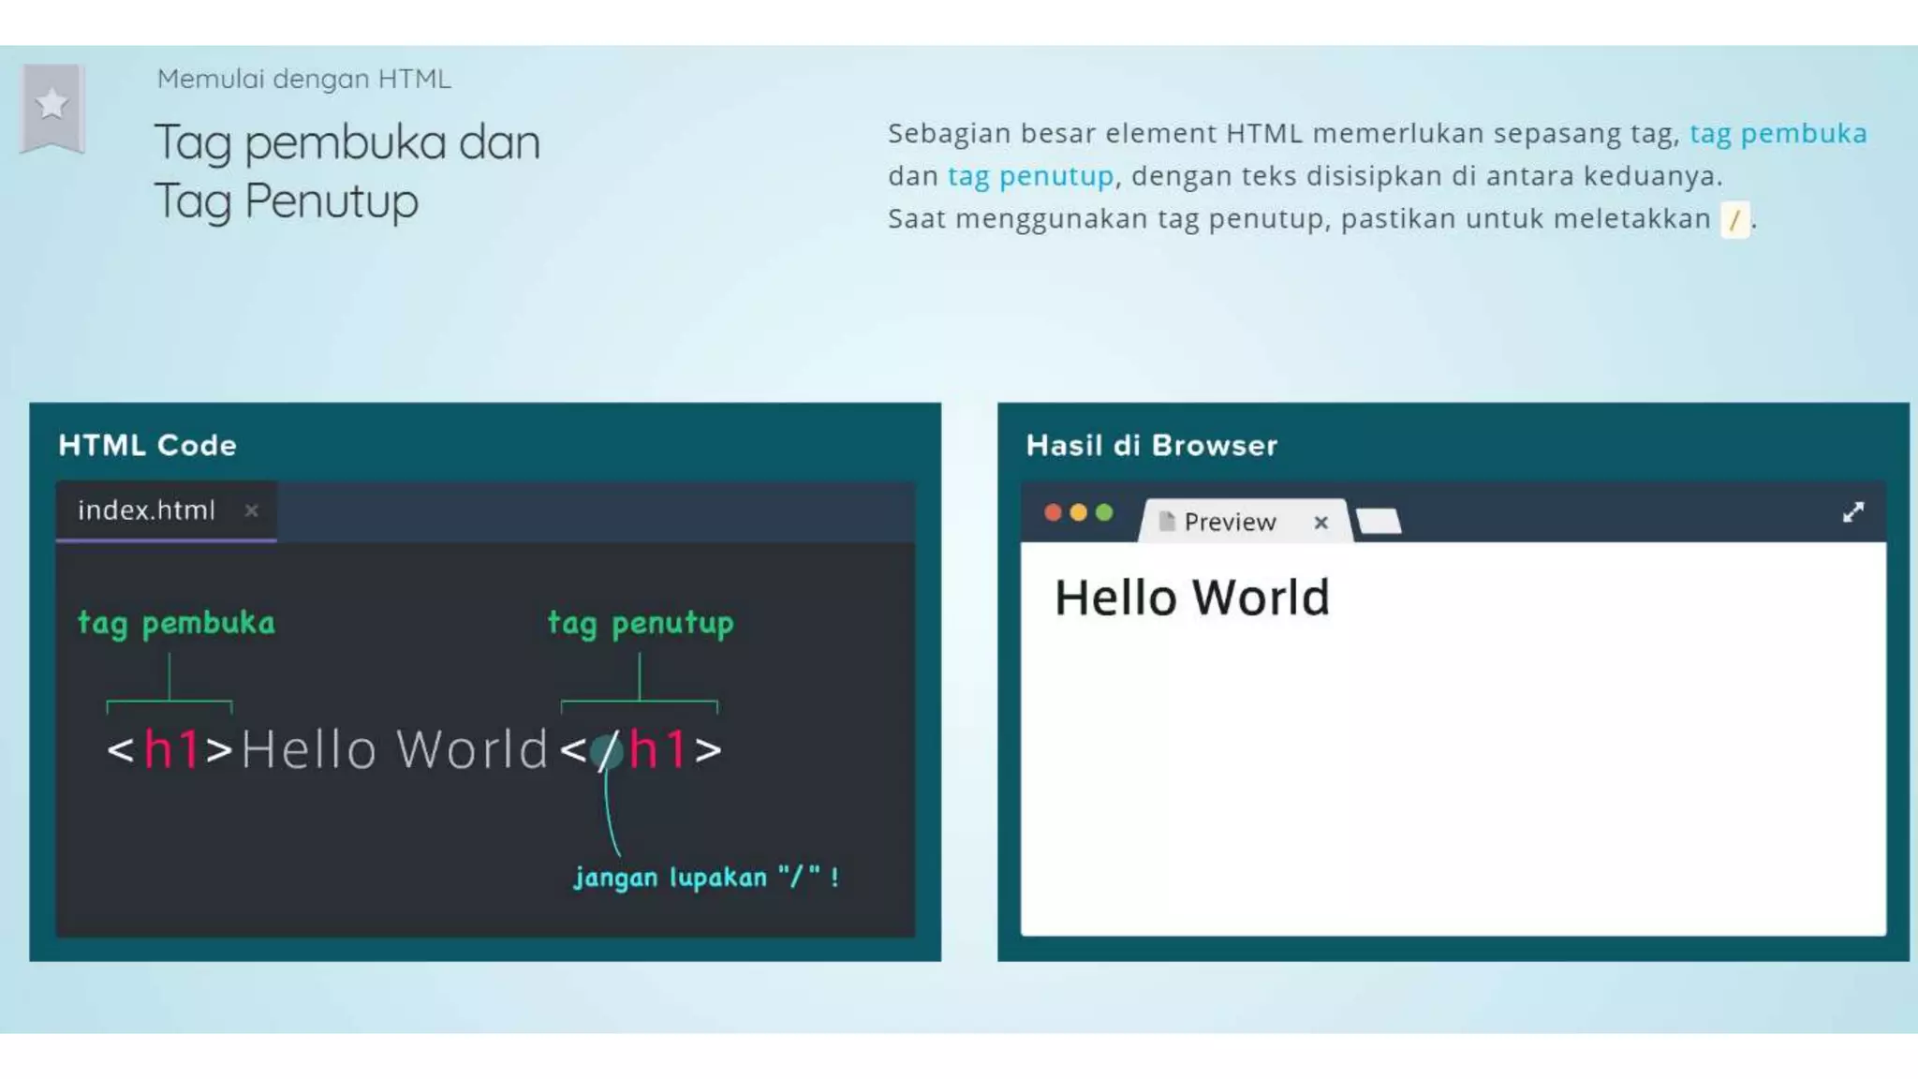Click the opening h1 tag in code

[x=170, y=749]
